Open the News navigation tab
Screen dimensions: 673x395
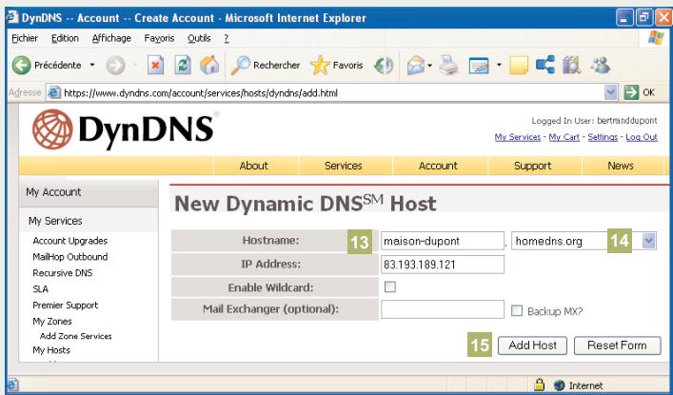click(x=621, y=166)
